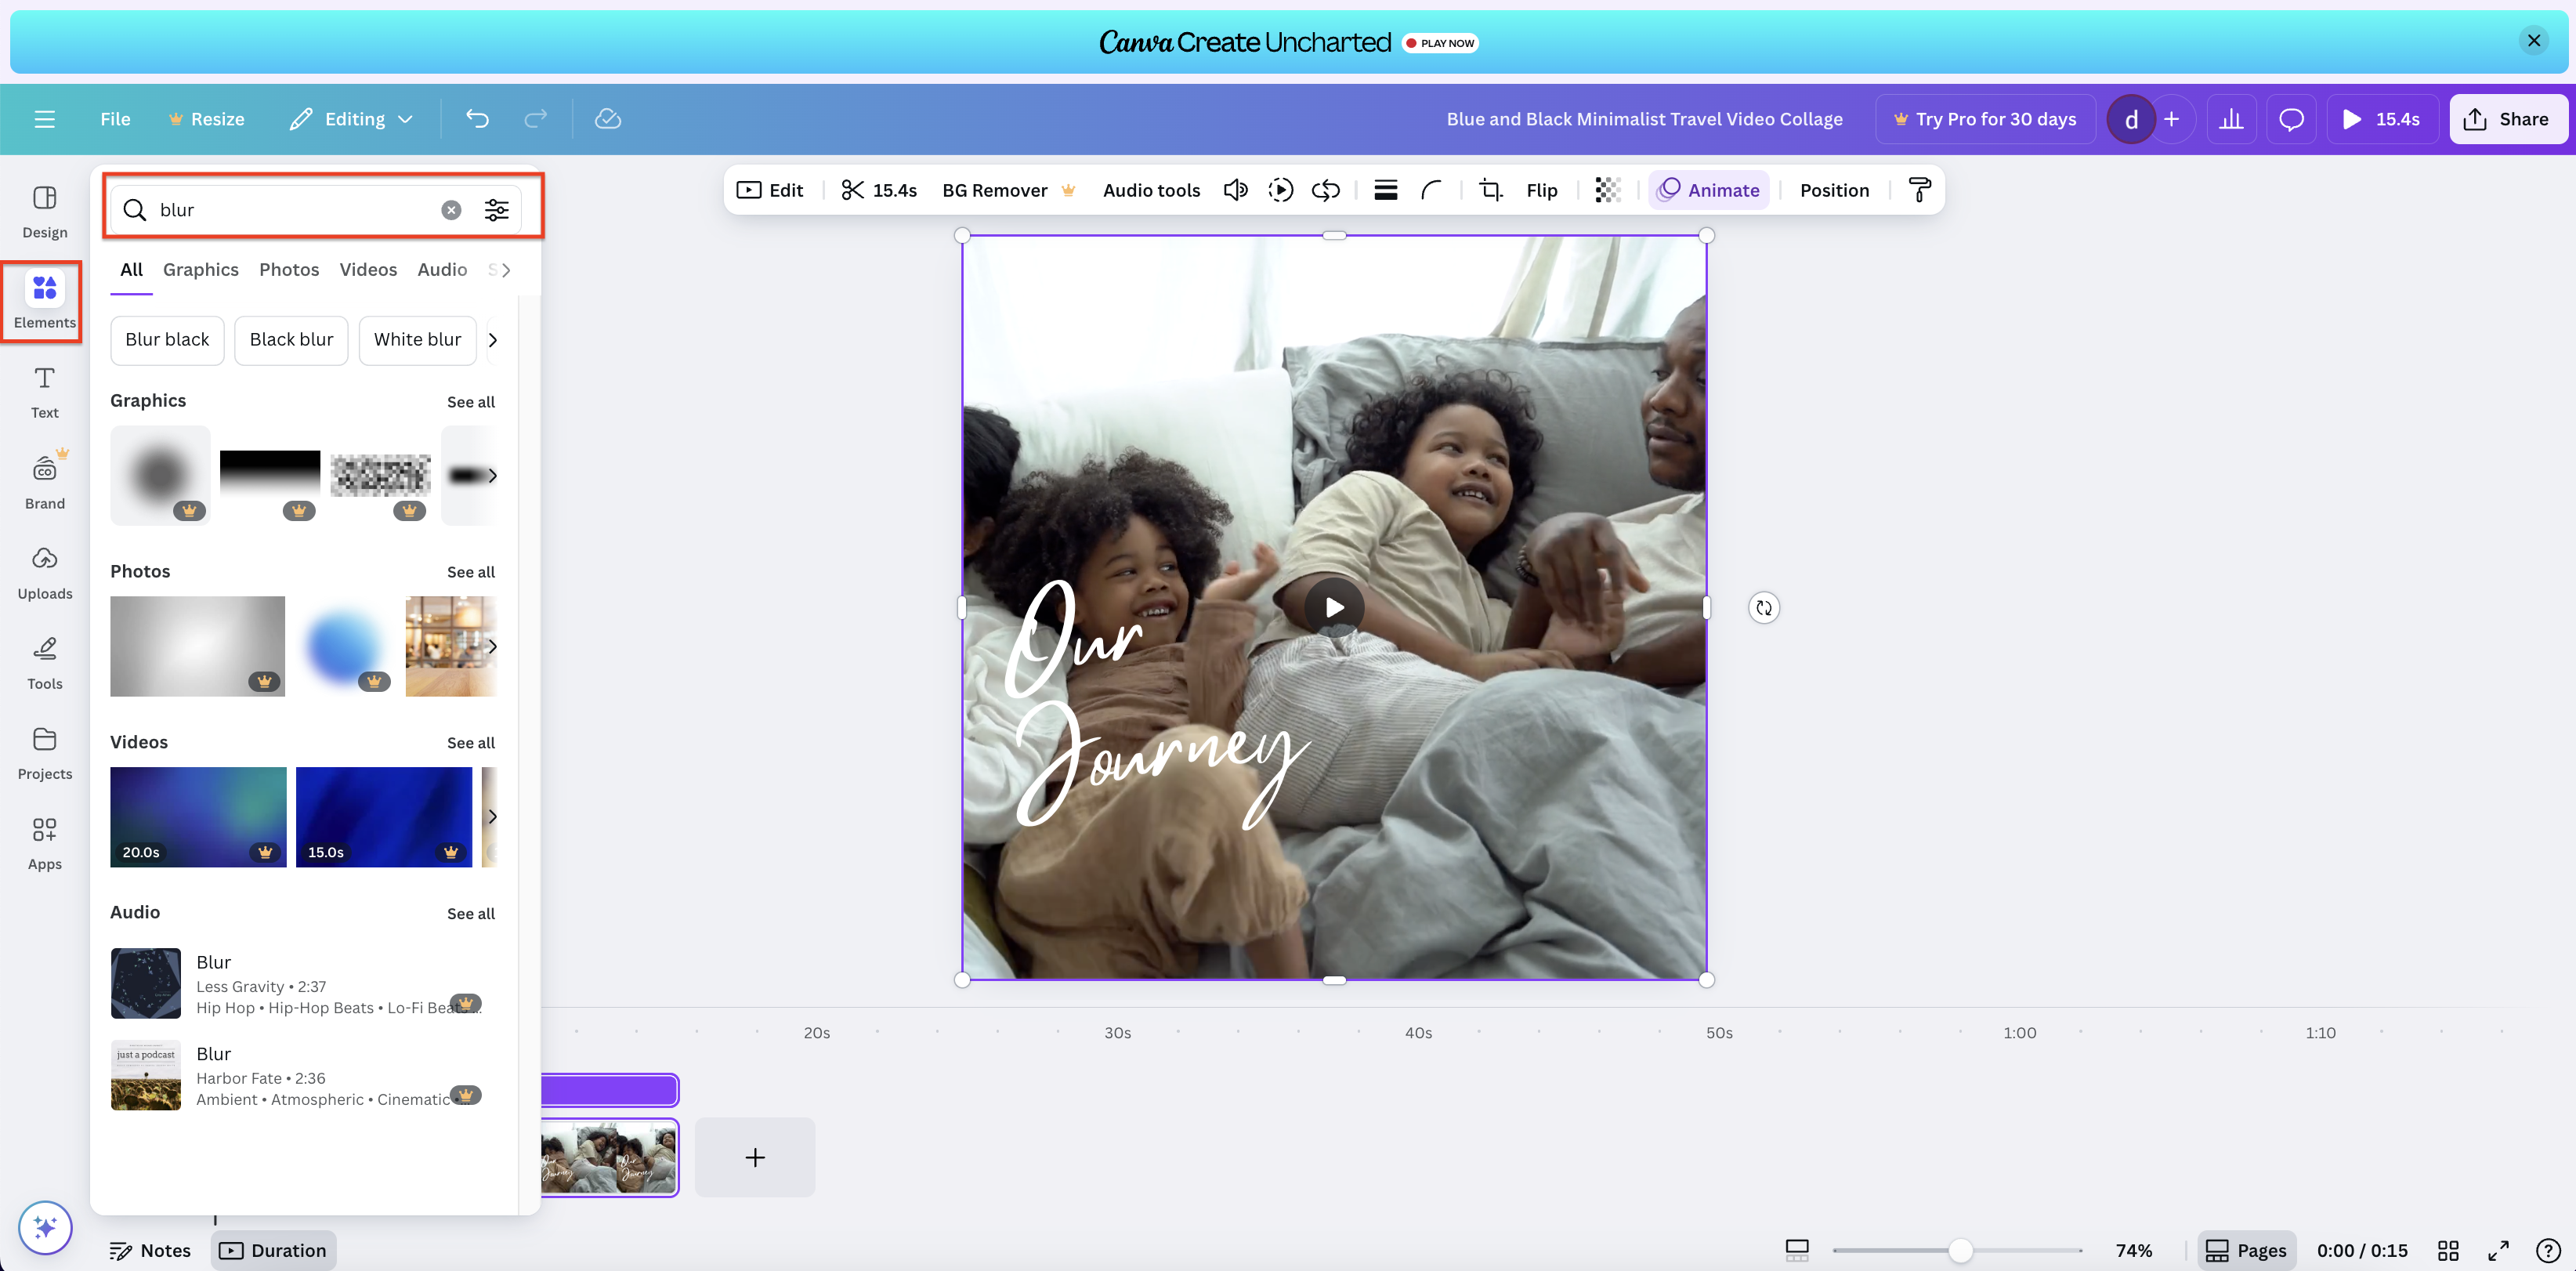Toggle the Pages view button
This screenshot has height=1271, width=2576.
[2246, 1250]
